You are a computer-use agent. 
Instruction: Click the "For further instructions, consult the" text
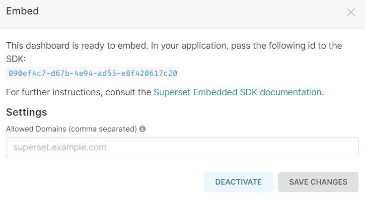(x=78, y=92)
